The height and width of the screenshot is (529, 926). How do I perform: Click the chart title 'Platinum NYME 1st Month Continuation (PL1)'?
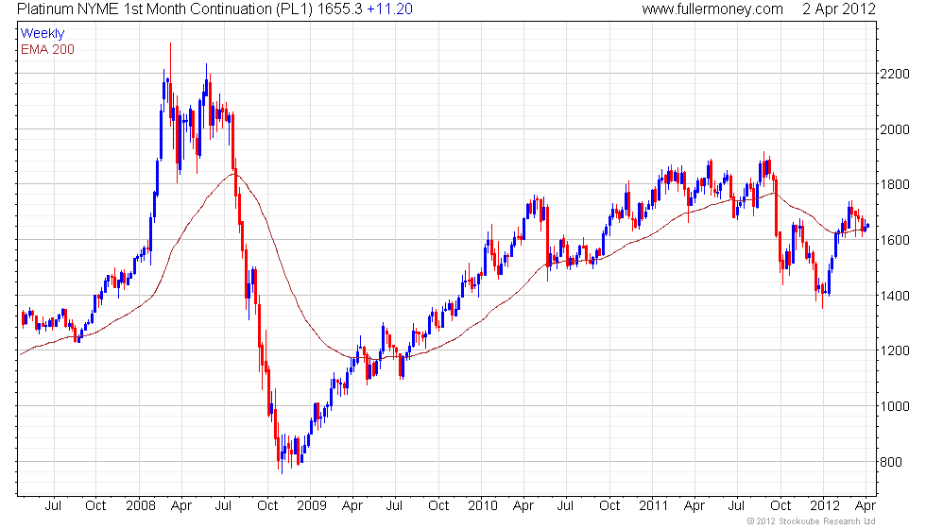(x=165, y=9)
